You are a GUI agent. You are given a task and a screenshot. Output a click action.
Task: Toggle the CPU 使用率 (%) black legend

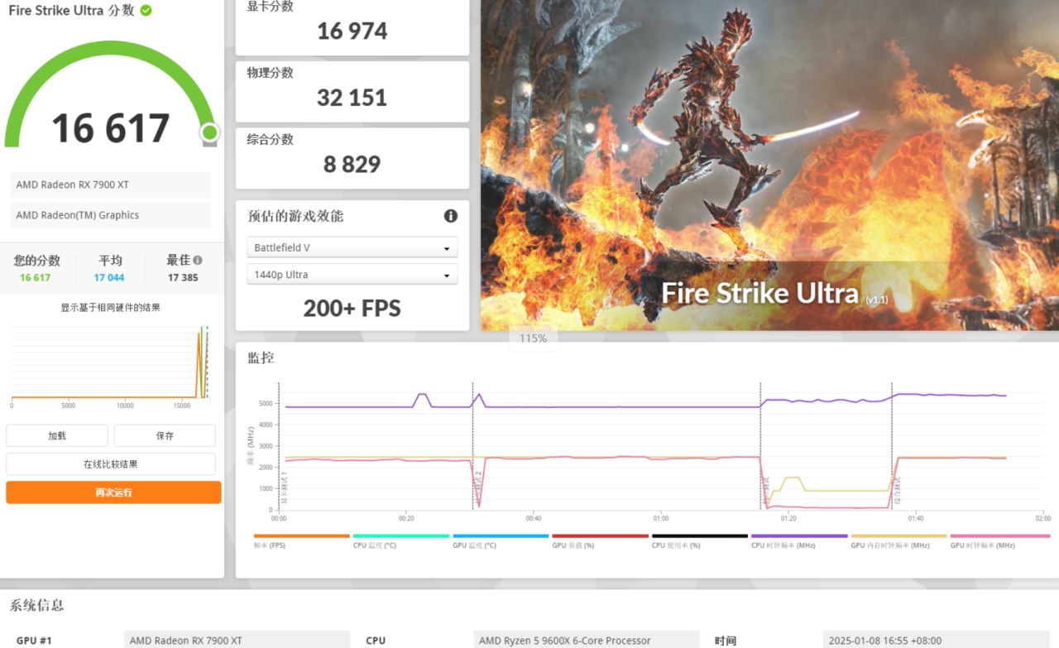pos(699,541)
